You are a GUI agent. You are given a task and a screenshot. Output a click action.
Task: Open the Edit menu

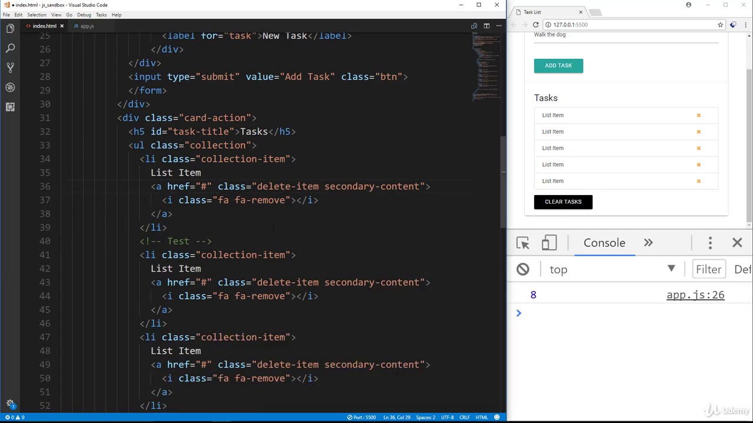click(18, 15)
